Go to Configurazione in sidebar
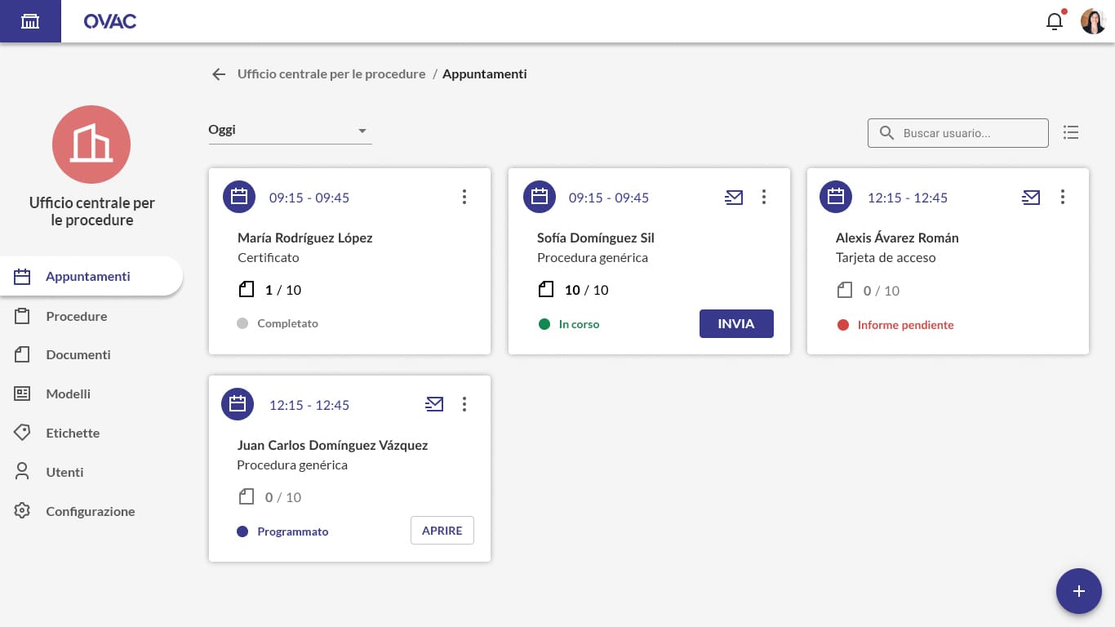This screenshot has width=1115, height=627. pyautogui.click(x=90, y=511)
